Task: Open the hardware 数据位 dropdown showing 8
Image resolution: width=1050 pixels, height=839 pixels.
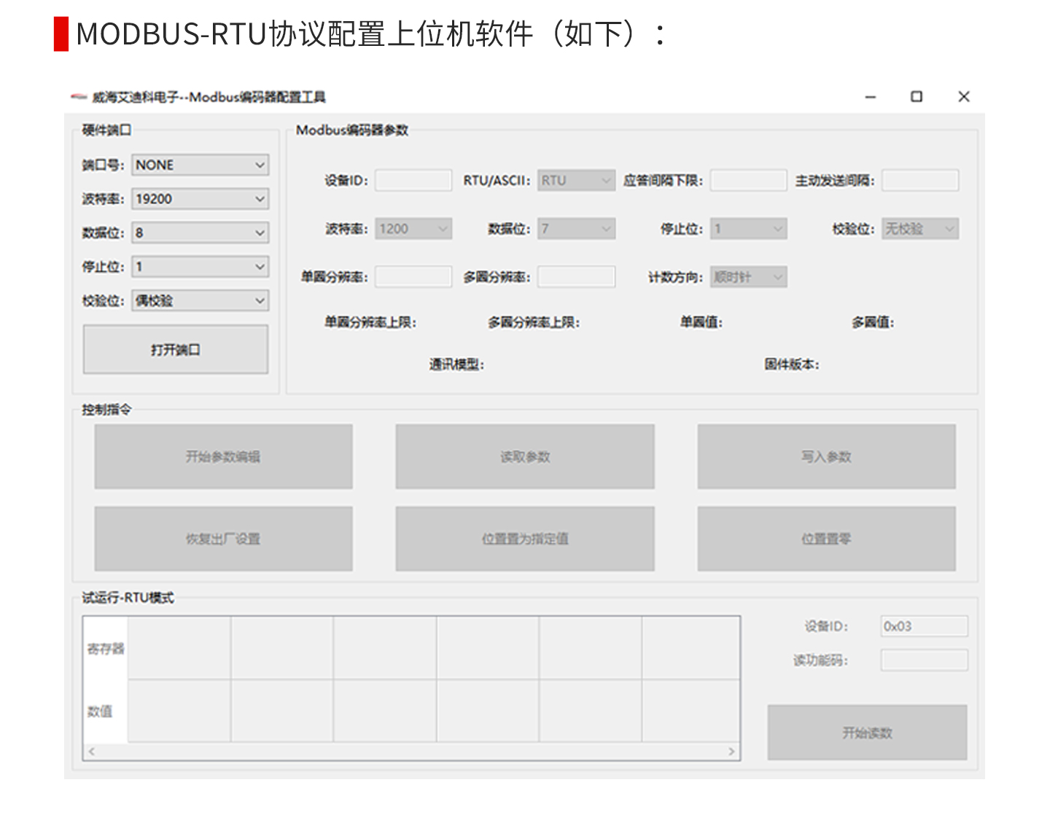Action: click(x=200, y=233)
